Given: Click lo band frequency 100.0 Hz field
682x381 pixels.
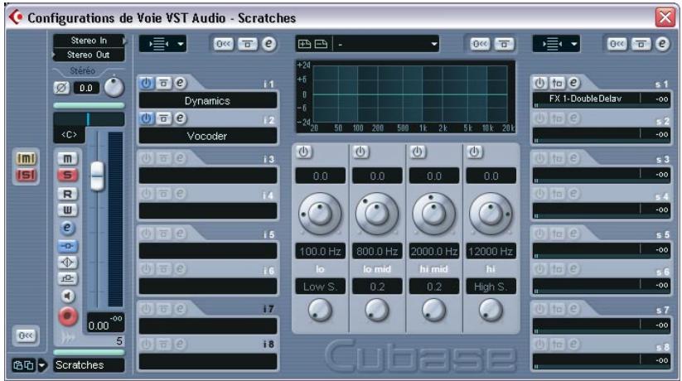Looking at the screenshot, I should tap(320, 251).
